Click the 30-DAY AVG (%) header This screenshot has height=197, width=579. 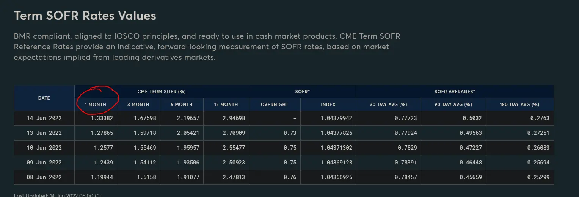tap(388, 105)
